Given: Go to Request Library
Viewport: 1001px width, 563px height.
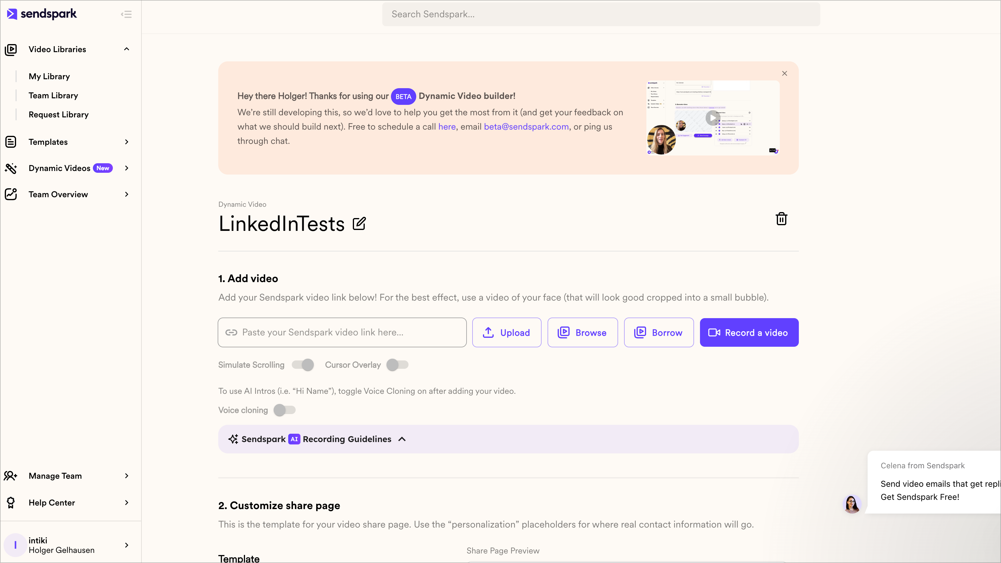Looking at the screenshot, I should (59, 115).
